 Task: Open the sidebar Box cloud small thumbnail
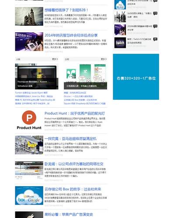[x=120, y=4]
